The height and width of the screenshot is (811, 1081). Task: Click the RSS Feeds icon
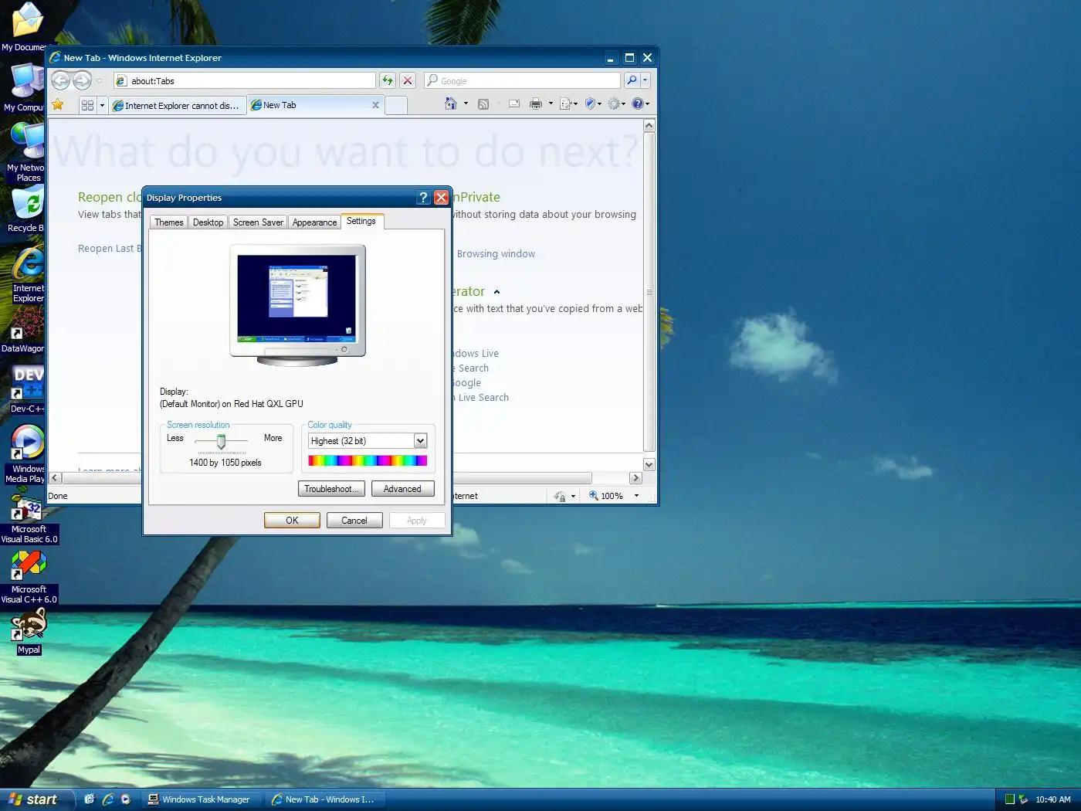(483, 104)
